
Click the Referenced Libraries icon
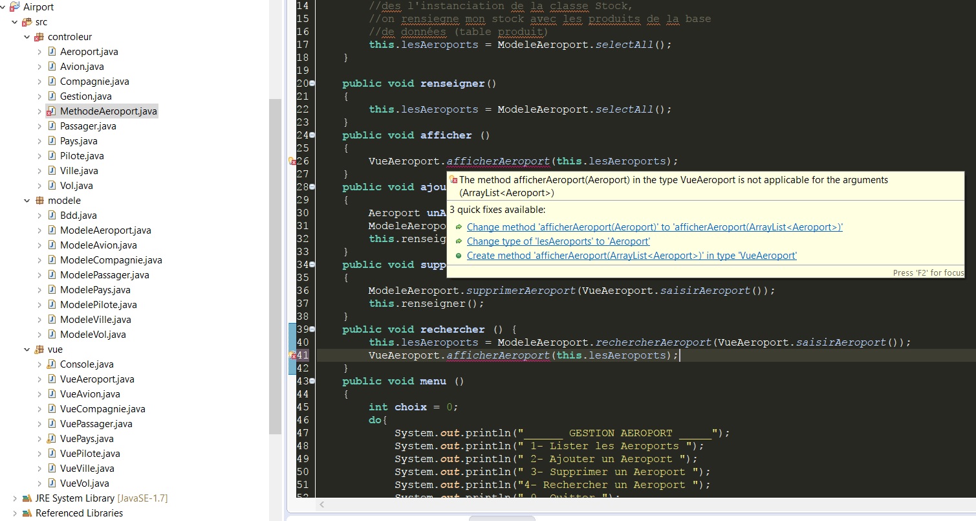coord(27,513)
